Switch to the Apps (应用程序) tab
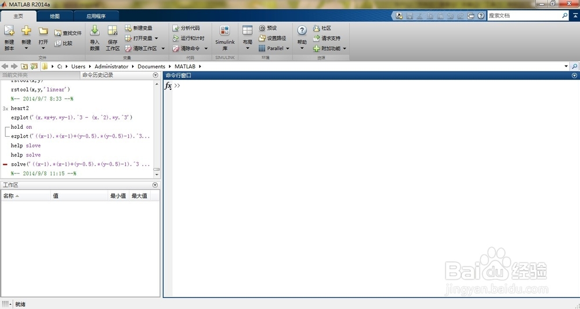This screenshot has height=309, width=580. click(x=96, y=16)
